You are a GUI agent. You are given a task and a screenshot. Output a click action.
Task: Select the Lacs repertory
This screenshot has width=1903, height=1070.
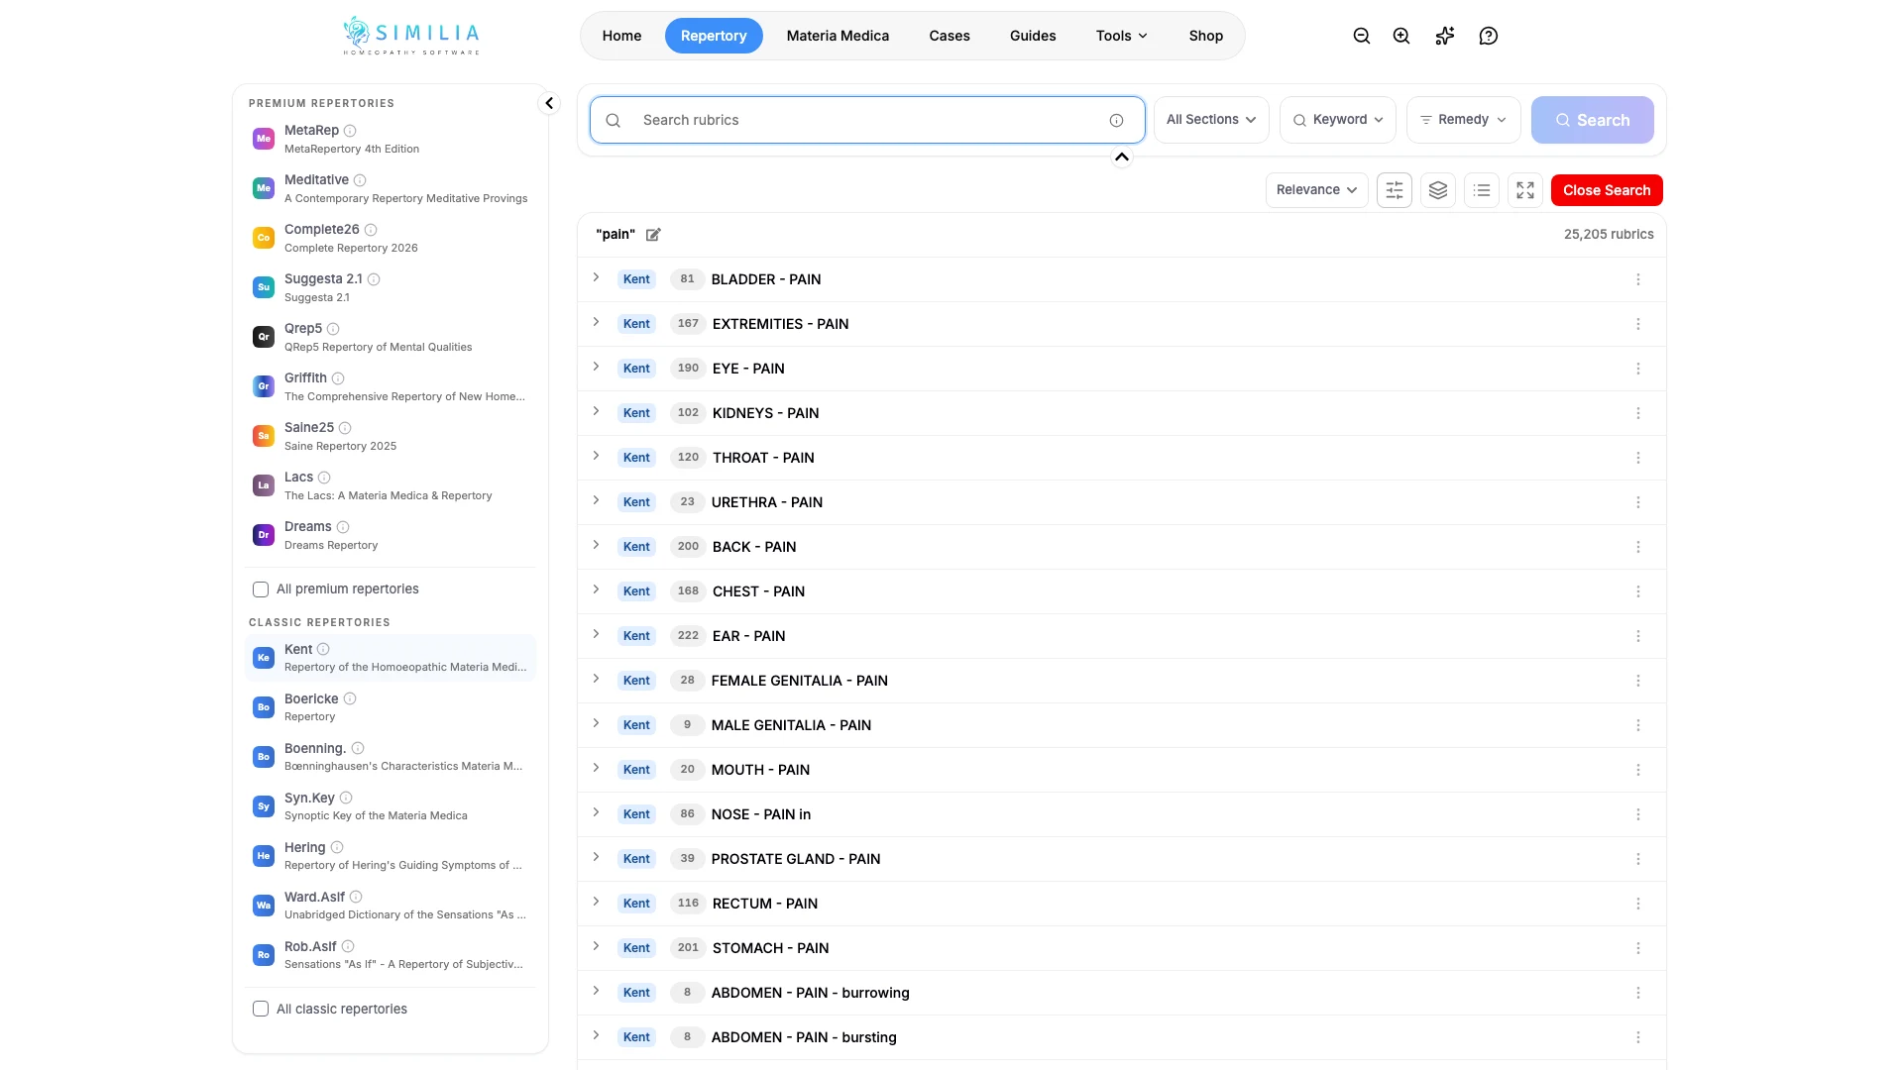coord(391,485)
